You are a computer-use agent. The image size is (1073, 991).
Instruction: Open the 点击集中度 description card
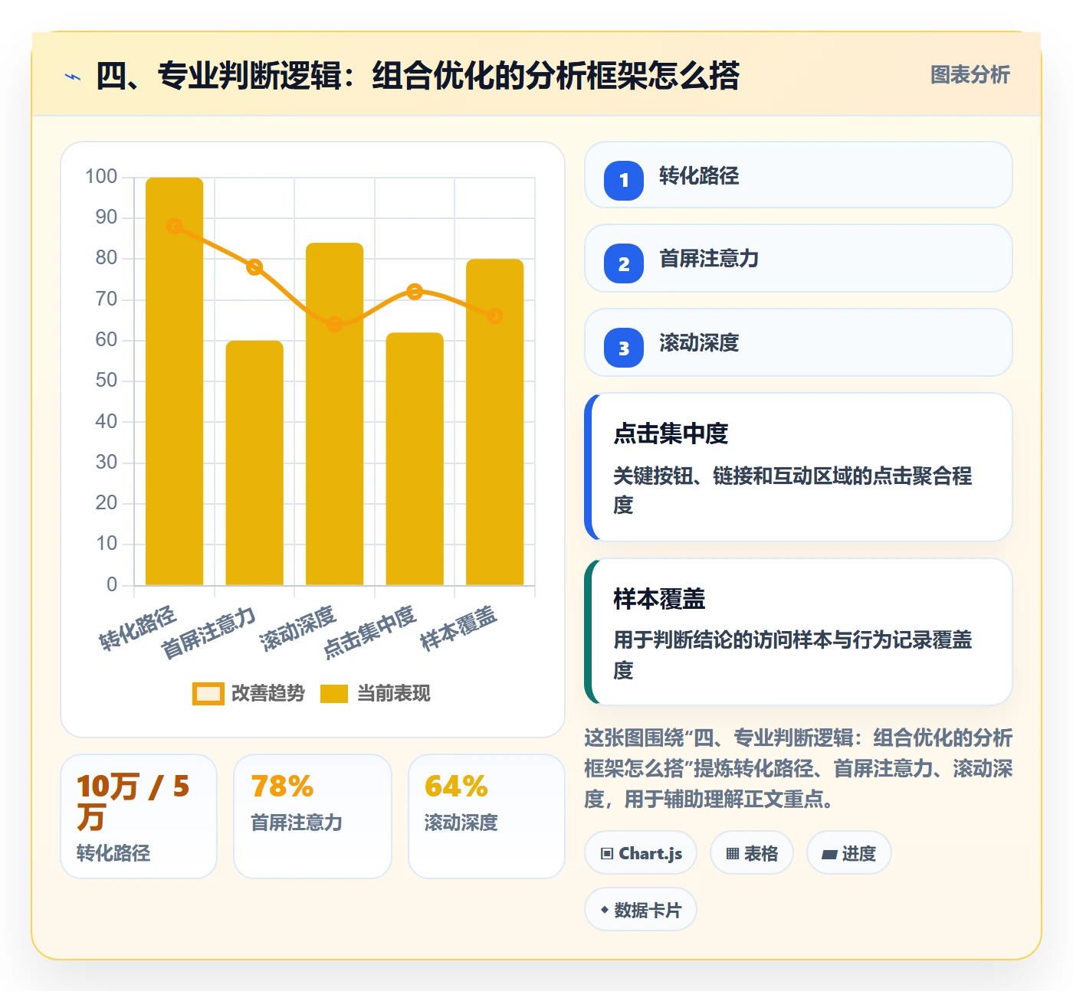tap(799, 467)
